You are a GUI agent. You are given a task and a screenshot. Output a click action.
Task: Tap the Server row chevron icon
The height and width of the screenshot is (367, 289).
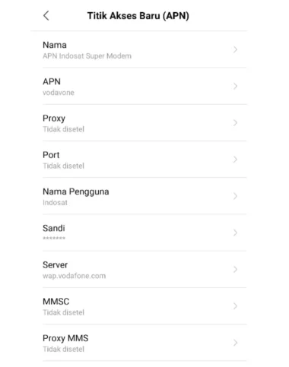(235, 270)
